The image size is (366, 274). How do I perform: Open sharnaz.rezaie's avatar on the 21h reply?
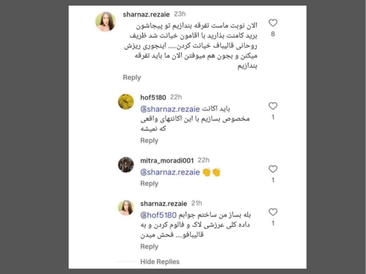(126, 207)
